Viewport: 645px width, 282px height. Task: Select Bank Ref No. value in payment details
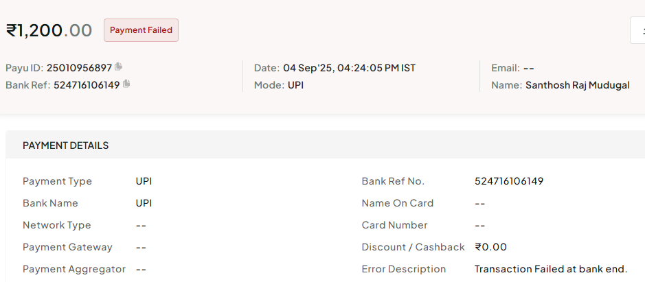click(x=509, y=181)
